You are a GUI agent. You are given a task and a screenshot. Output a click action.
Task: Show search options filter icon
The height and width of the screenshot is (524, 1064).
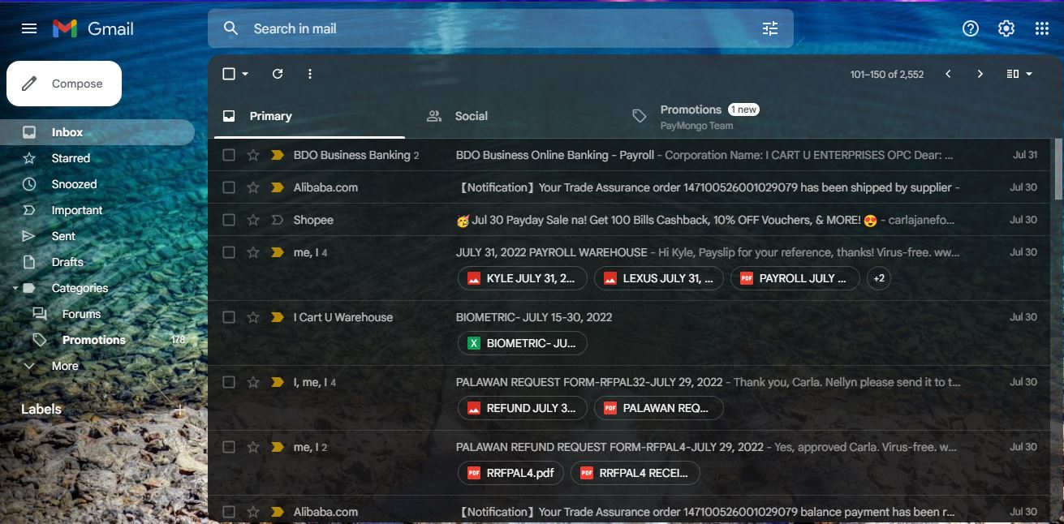(770, 28)
